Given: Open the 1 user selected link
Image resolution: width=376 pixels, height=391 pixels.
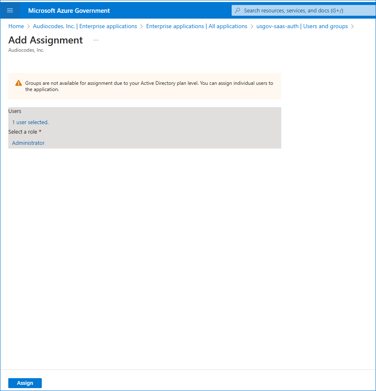Looking at the screenshot, I should [31, 122].
